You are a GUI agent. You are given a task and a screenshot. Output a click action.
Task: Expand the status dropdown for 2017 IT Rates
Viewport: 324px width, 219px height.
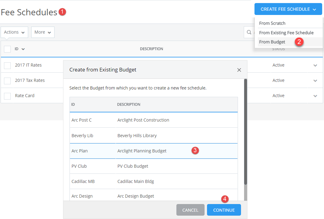(x=315, y=65)
